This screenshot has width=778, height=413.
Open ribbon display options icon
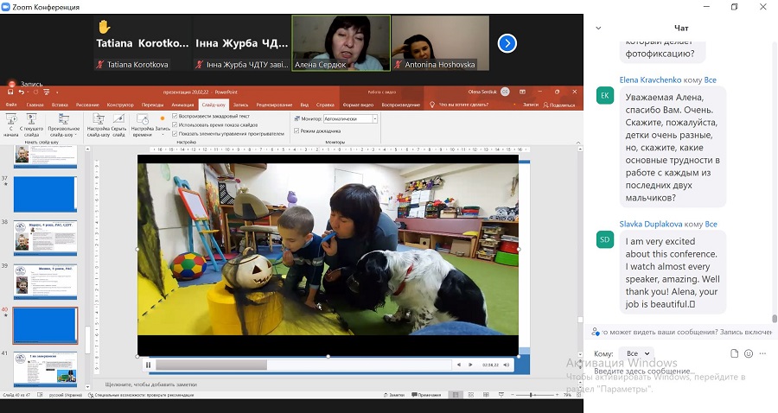point(522,92)
